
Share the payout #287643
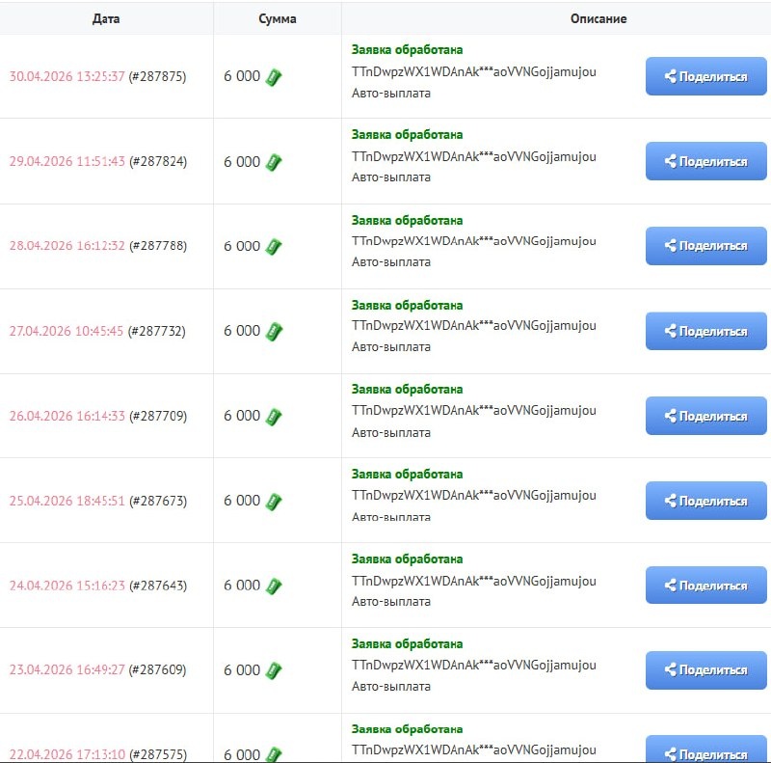coord(706,586)
